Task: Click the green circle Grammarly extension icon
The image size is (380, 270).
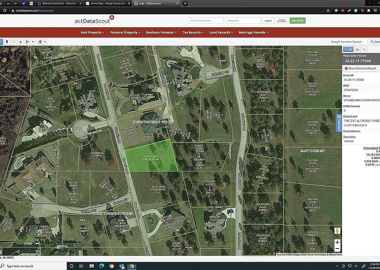Action: pos(356,10)
